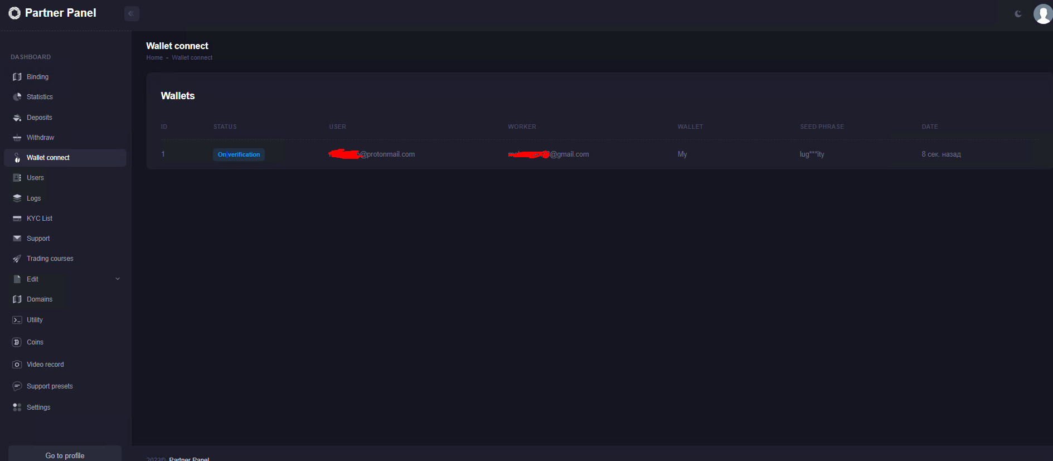Toggle dark mode with the moon icon
This screenshot has height=461, width=1053.
(1018, 14)
